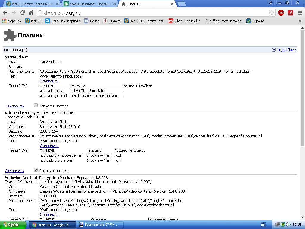Enable Запускать всегда for Native Client

(x=36, y=105)
